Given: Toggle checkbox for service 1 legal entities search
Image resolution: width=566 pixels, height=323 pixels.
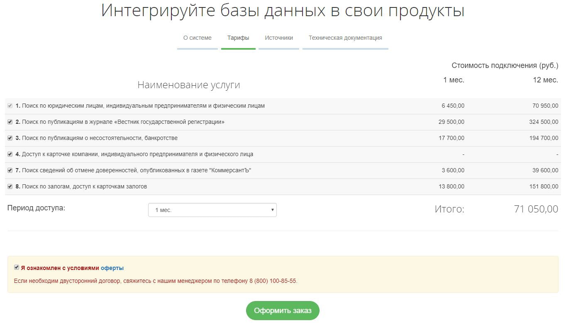Looking at the screenshot, I should [10, 106].
